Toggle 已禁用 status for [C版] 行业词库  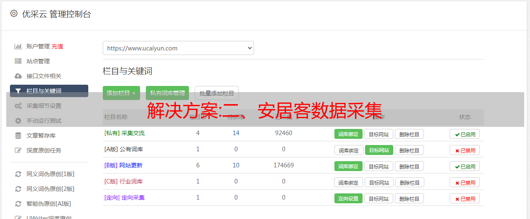[x=465, y=182]
